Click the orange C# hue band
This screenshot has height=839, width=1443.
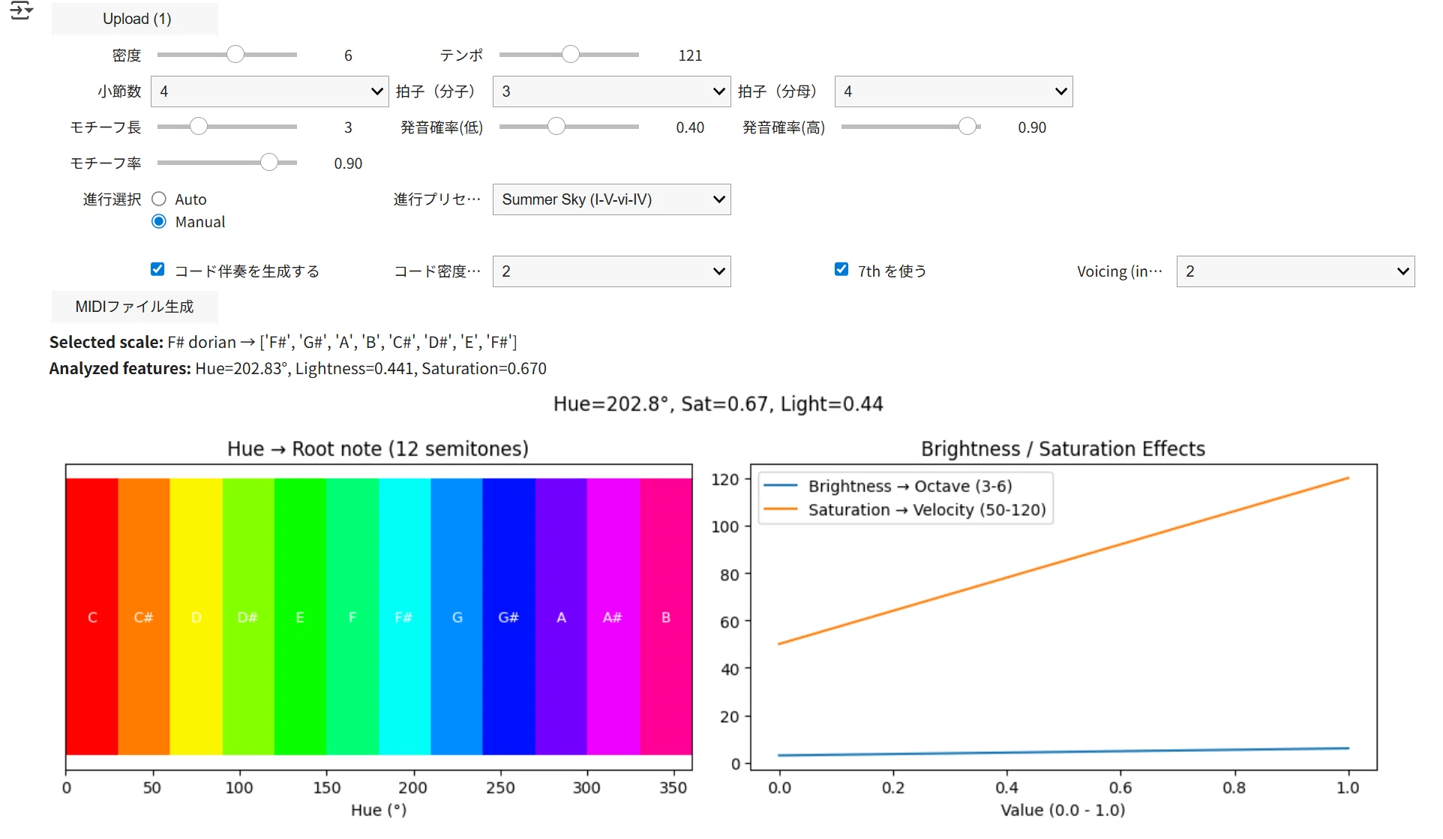point(144,616)
